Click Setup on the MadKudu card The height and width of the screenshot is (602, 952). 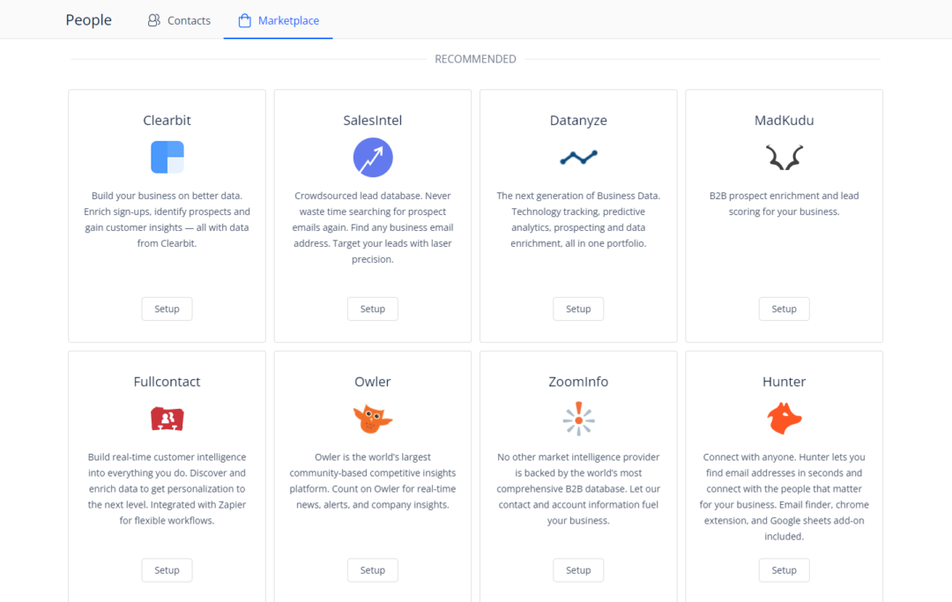784,309
